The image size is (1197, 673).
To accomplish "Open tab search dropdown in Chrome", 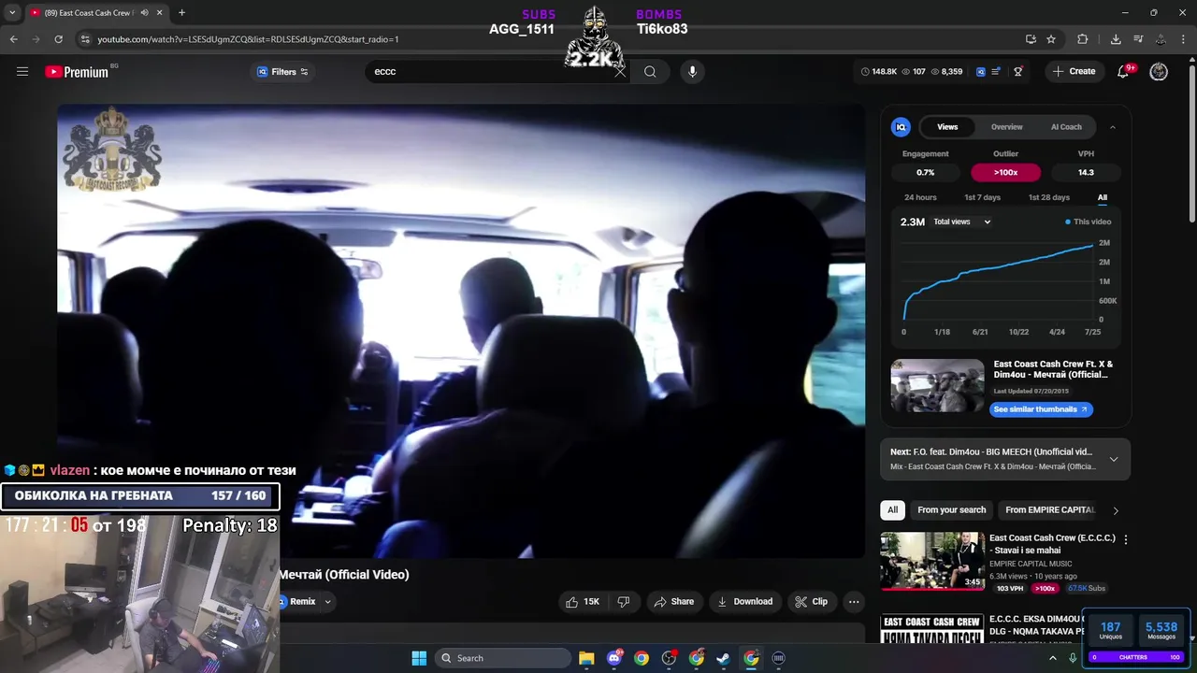I will click(12, 13).
